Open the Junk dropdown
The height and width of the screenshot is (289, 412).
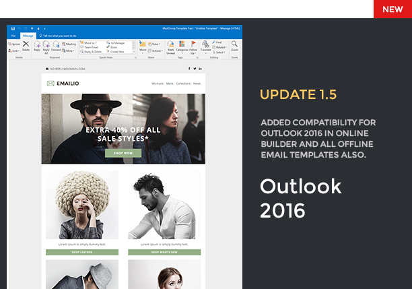[x=14, y=51]
